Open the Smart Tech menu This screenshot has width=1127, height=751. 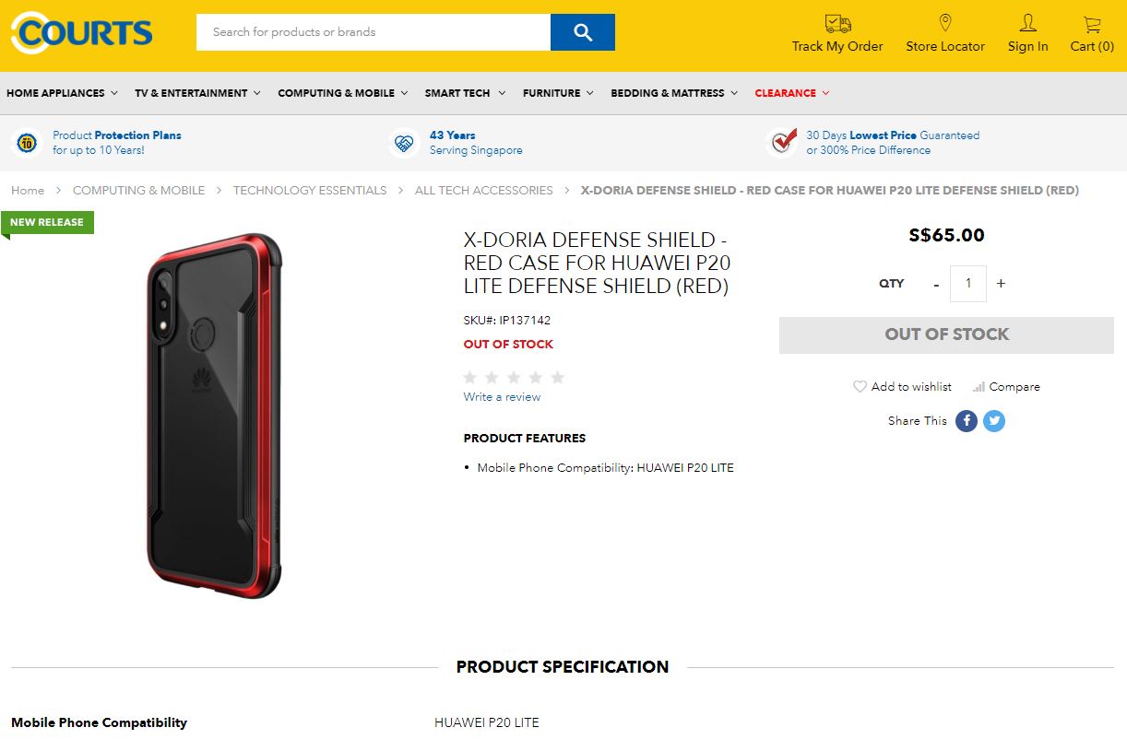pos(465,93)
